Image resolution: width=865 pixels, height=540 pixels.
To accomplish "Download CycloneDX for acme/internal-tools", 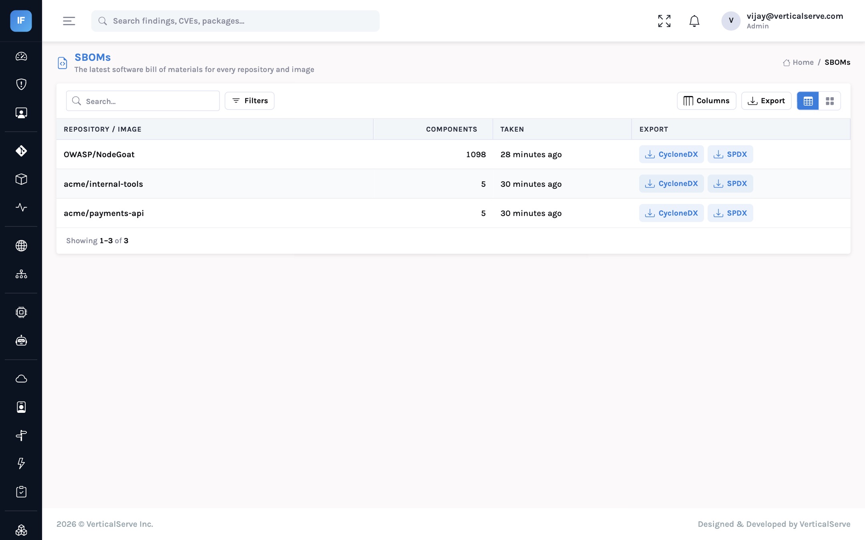I will point(672,184).
